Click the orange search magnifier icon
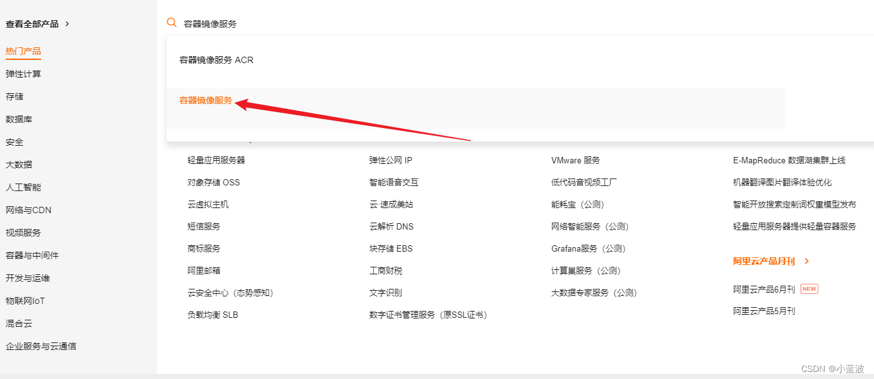Viewport: 874px width, 379px height. tap(171, 23)
